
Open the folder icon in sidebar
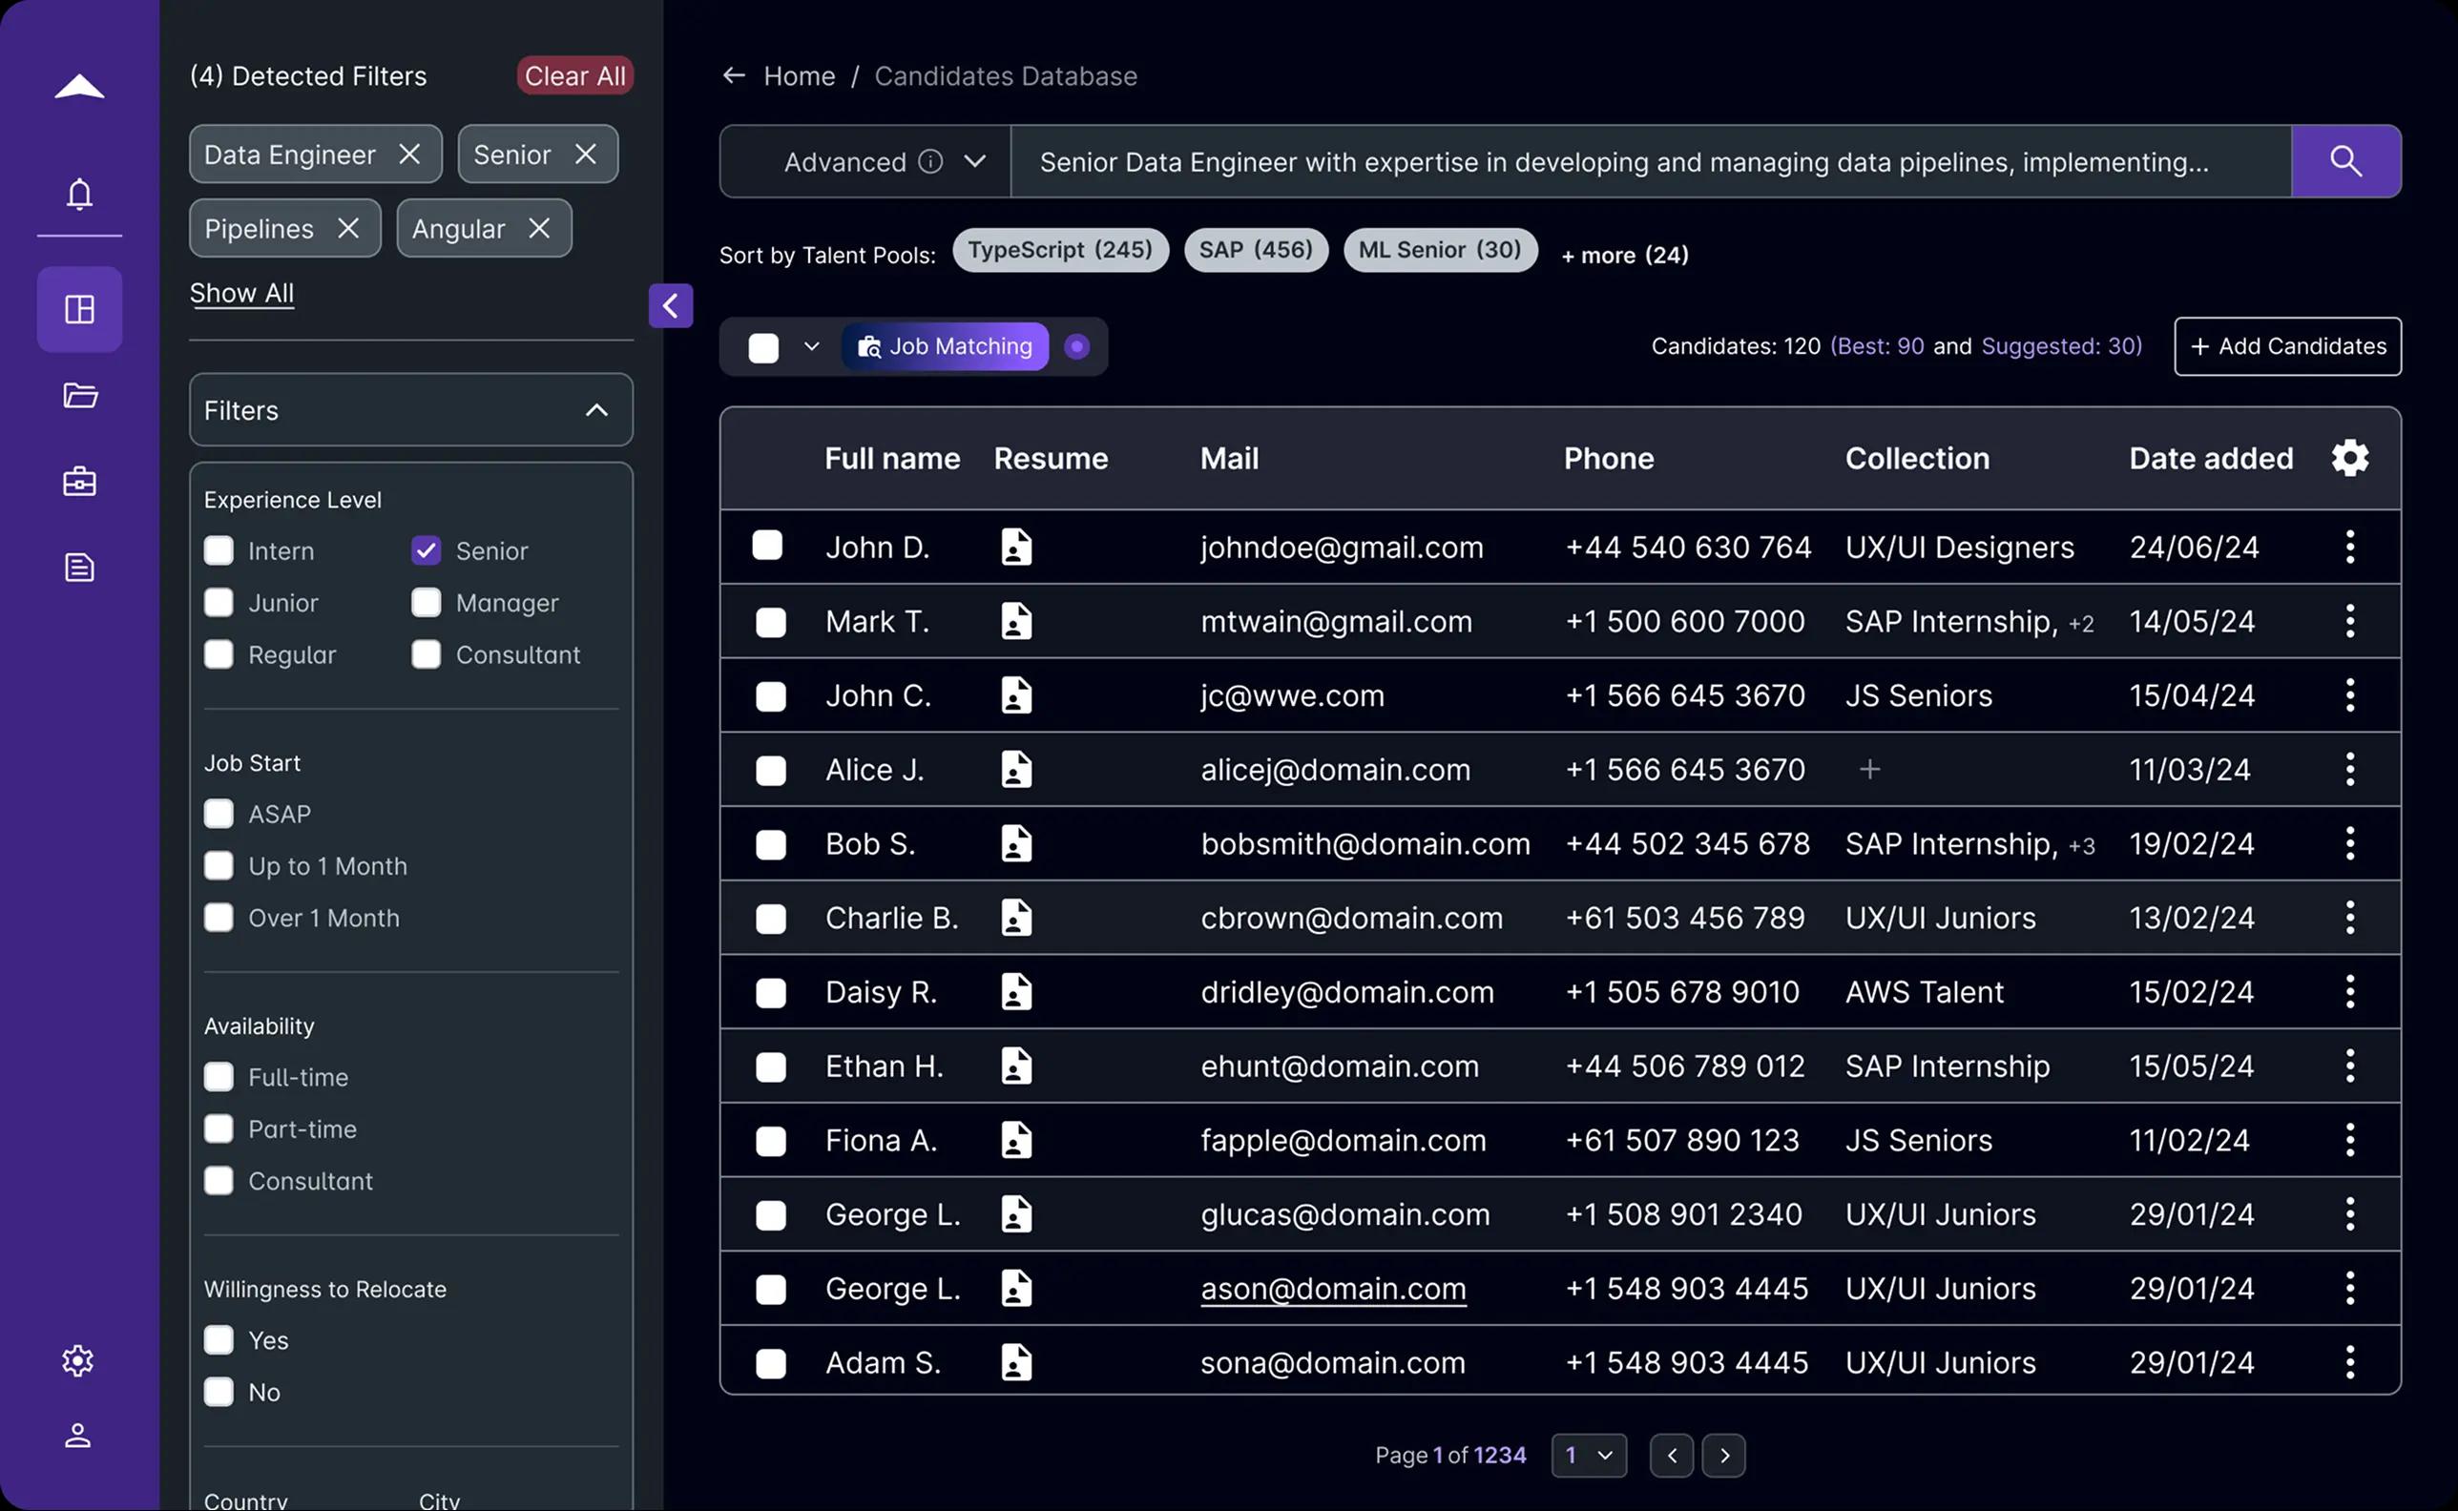80,396
